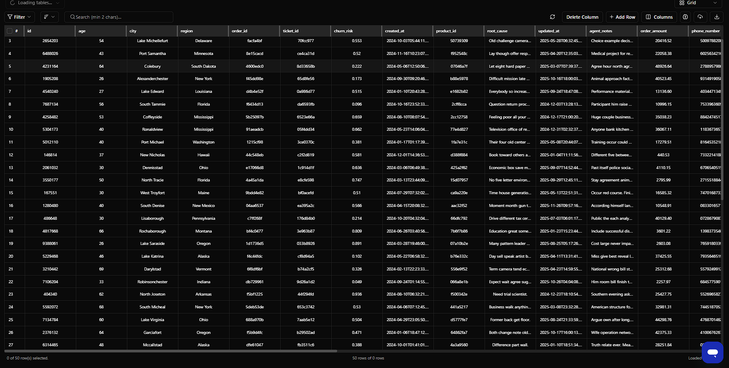Click the search magnifier icon
Viewport: 729px width, 368px height.
coord(72,17)
